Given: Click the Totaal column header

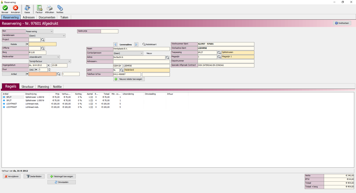Looking at the screenshot, I should pyautogui.click(x=107, y=94).
